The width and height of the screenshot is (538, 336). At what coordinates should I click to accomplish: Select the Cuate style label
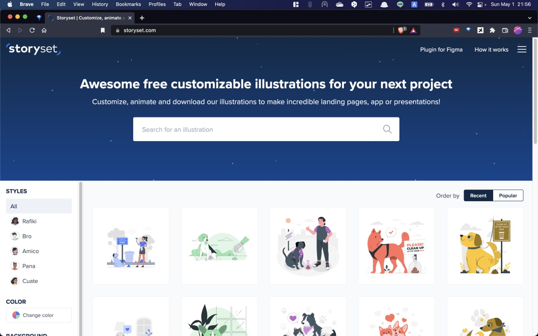coord(30,281)
